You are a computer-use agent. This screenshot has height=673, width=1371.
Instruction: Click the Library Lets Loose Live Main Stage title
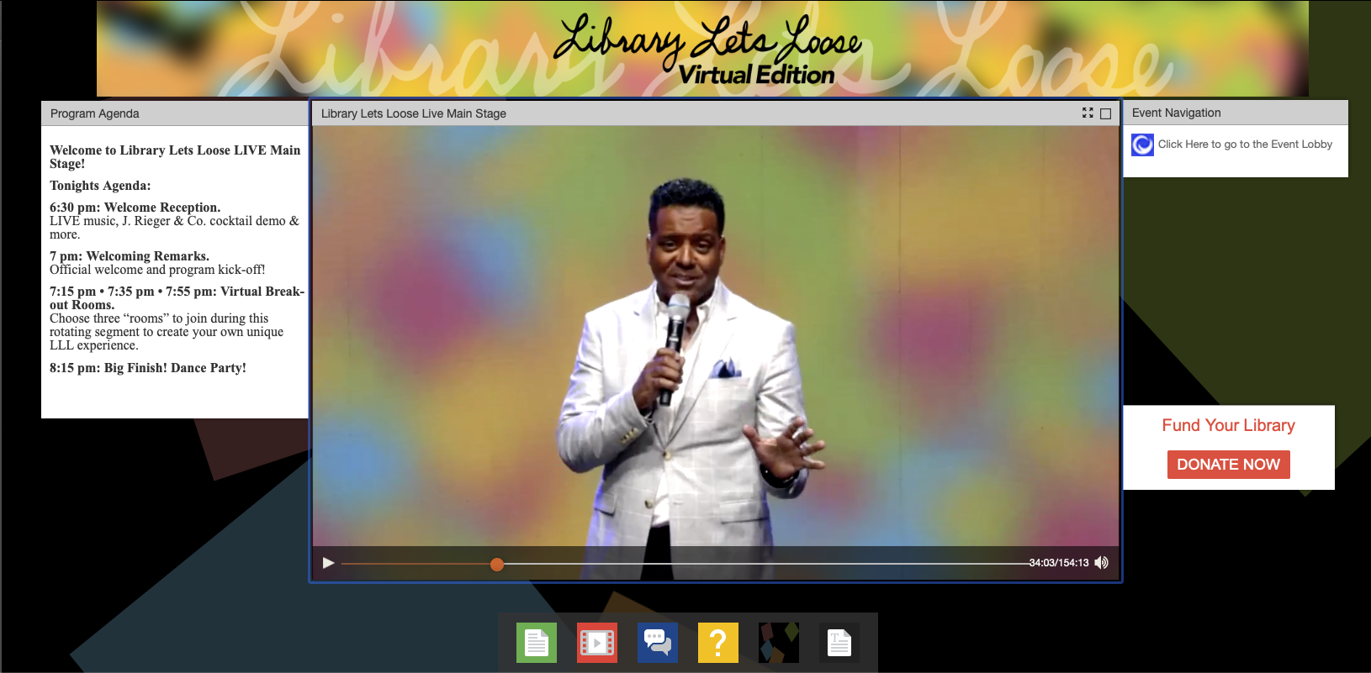[414, 113]
